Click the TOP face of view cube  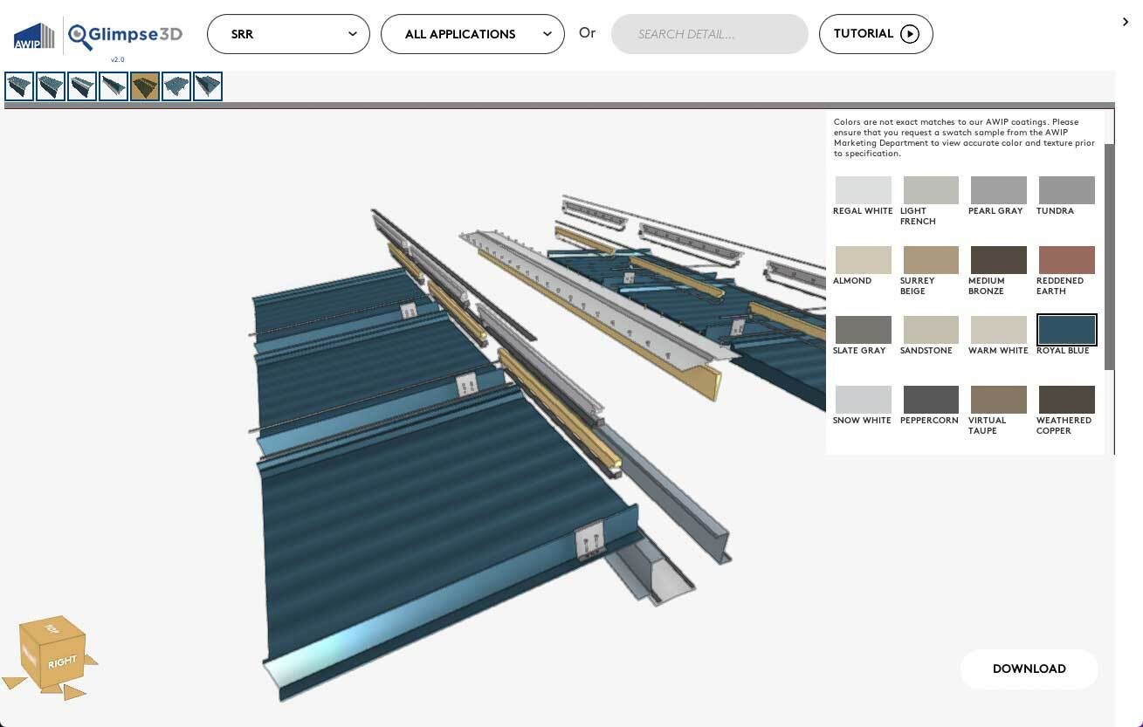(52, 628)
